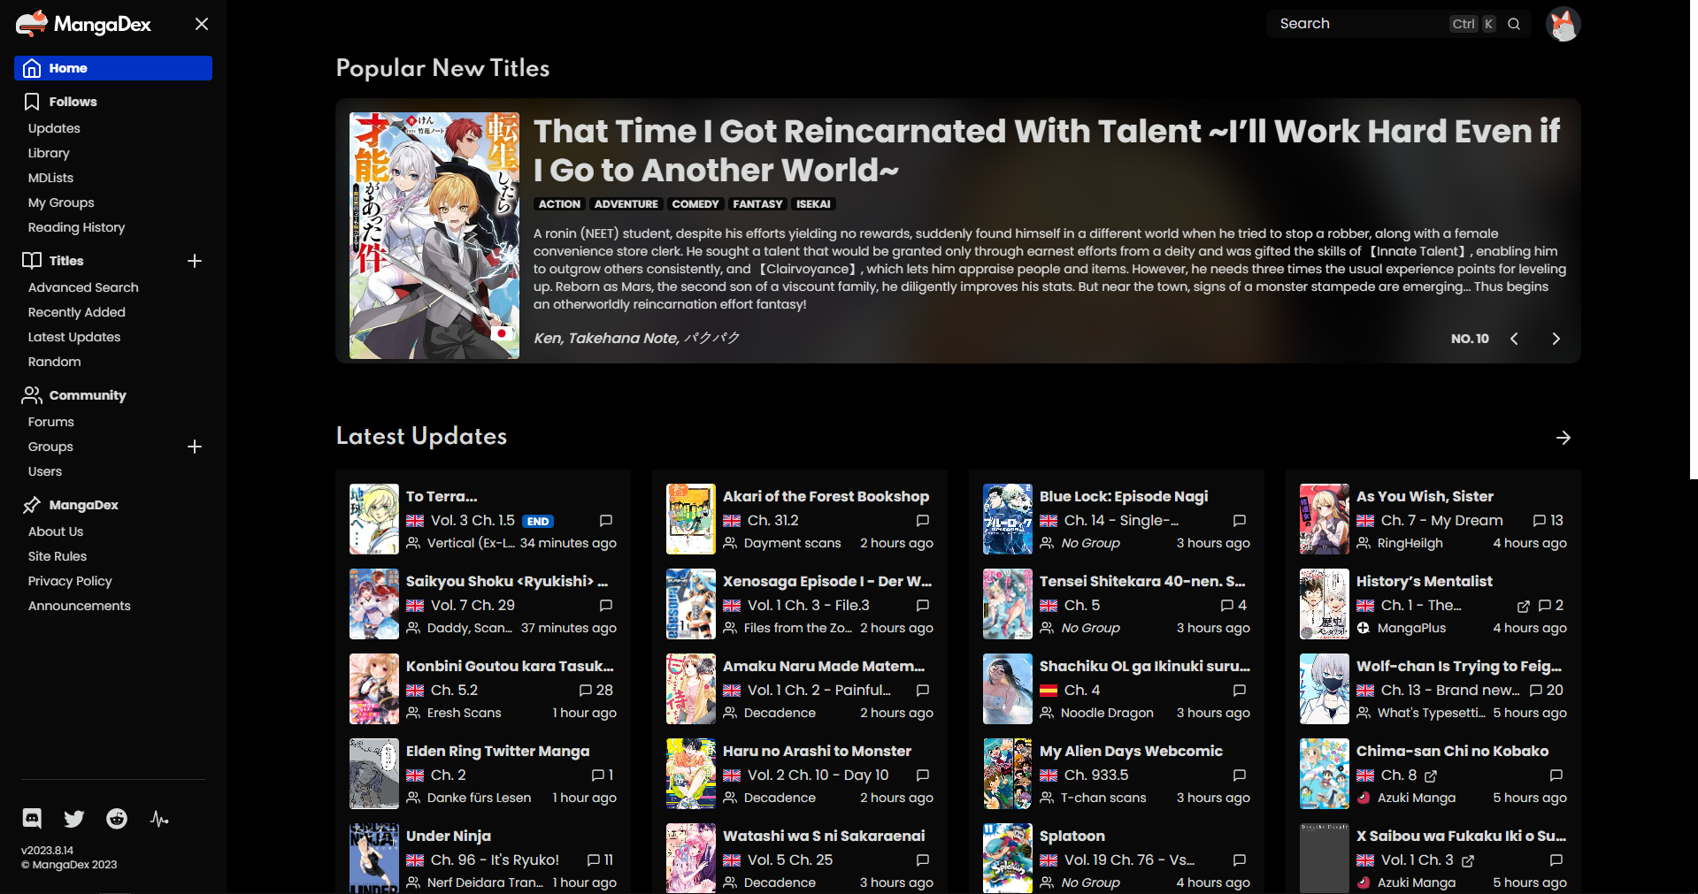Click the Isekai genre tag
The image size is (1698, 894).
[812, 204]
